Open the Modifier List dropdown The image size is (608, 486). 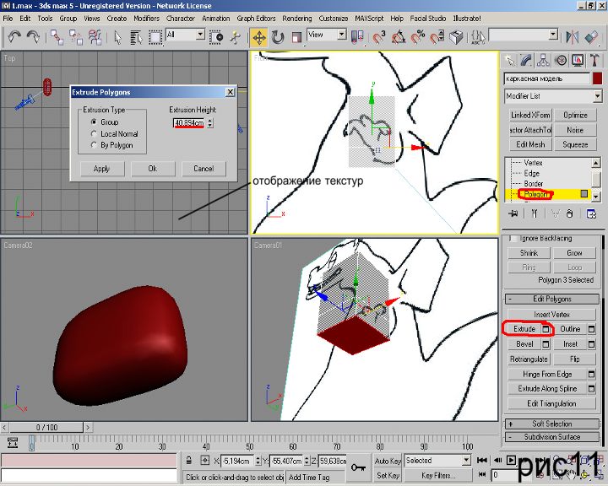click(553, 96)
